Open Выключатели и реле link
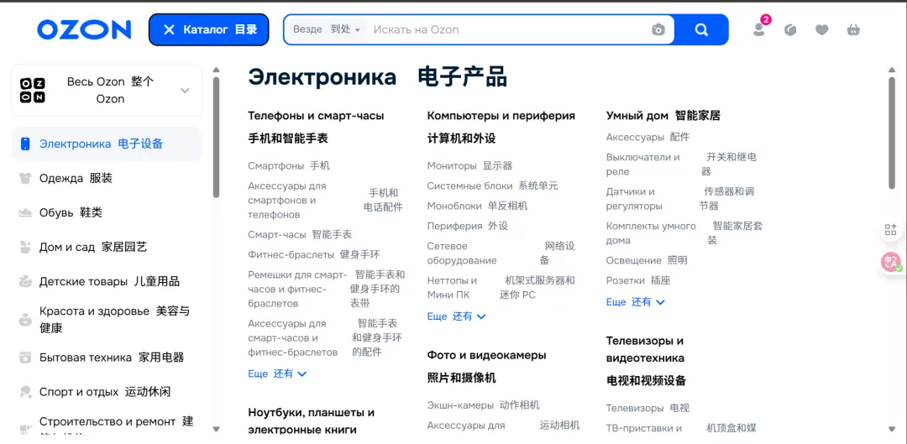The height and width of the screenshot is (444, 907). pos(642,165)
